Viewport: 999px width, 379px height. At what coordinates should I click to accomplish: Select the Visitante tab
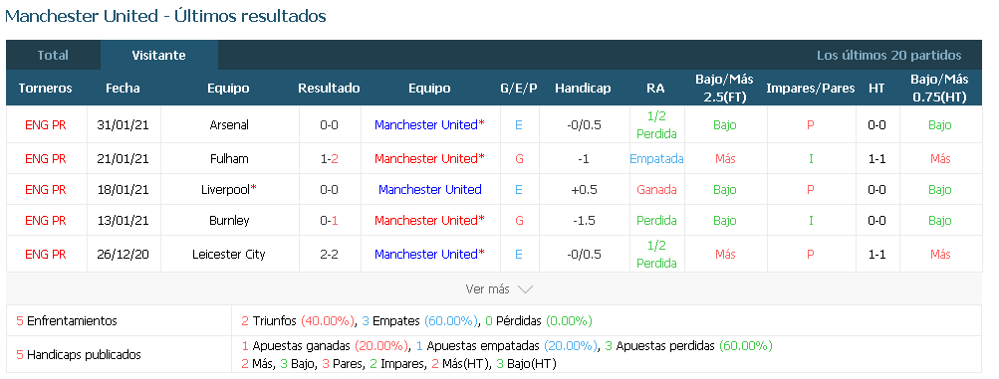(158, 56)
